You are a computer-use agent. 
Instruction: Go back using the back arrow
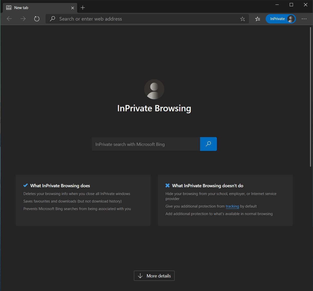tap(9, 19)
